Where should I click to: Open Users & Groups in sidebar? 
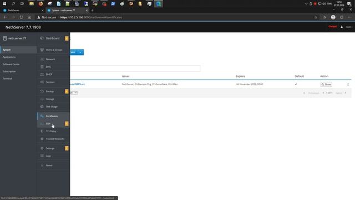click(54, 50)
